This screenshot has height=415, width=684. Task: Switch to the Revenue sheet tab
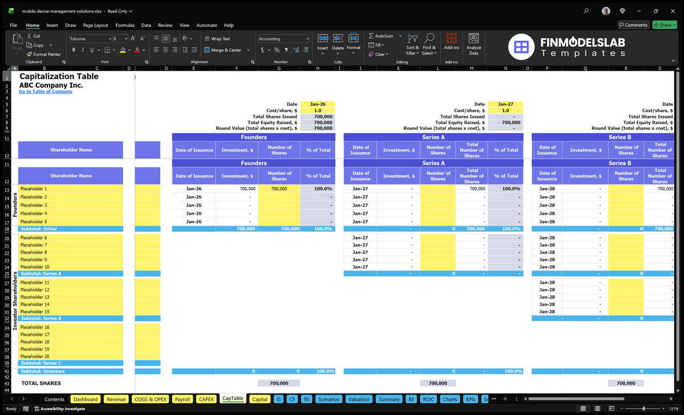116,399
